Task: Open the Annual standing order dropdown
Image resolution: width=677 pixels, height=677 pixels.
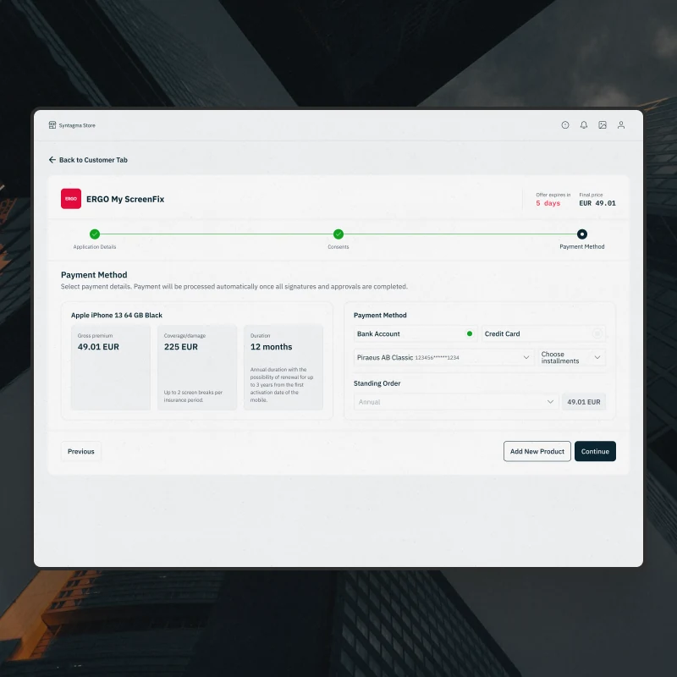Action: tap(456, 402)
